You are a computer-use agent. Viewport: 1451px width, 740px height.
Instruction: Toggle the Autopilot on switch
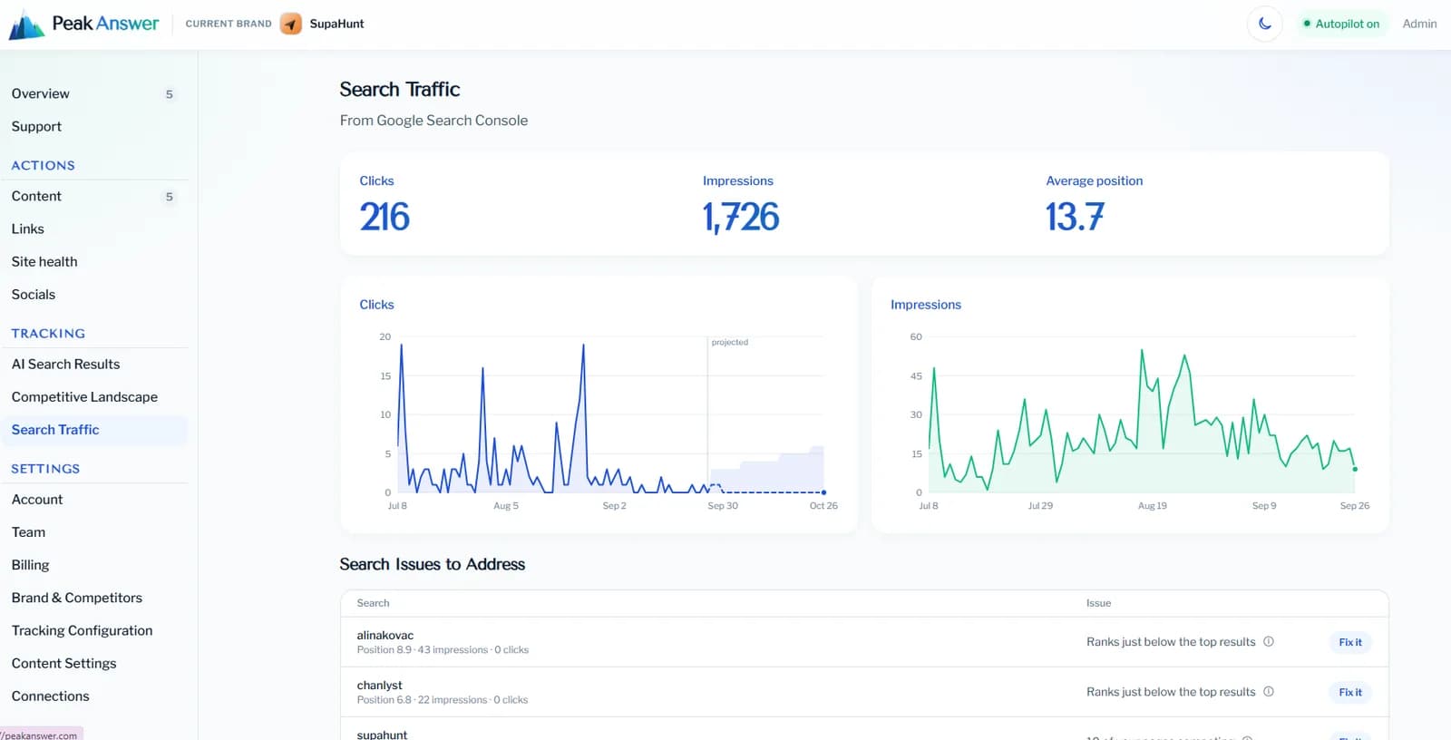coord(1341,24)
